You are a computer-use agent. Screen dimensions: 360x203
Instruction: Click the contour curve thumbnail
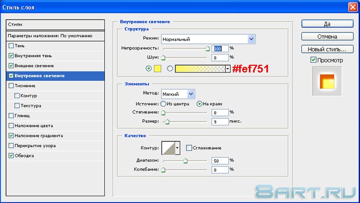point(169,148)
